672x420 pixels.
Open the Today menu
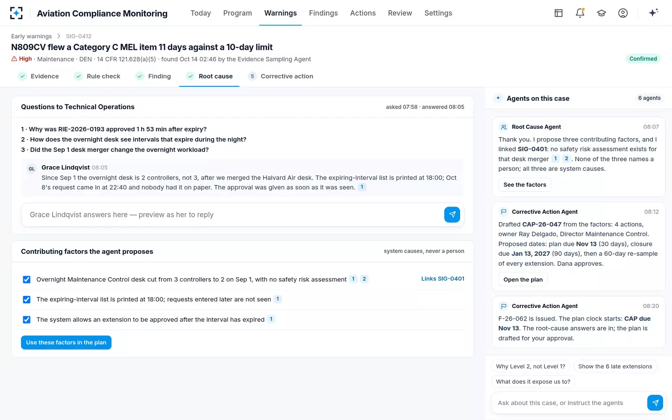201,13
